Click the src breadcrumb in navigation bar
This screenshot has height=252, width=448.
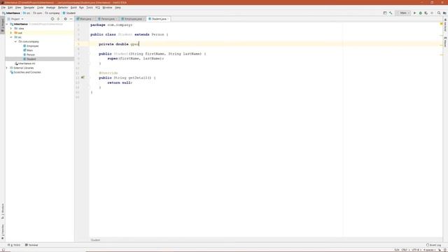tap(27, 13)
